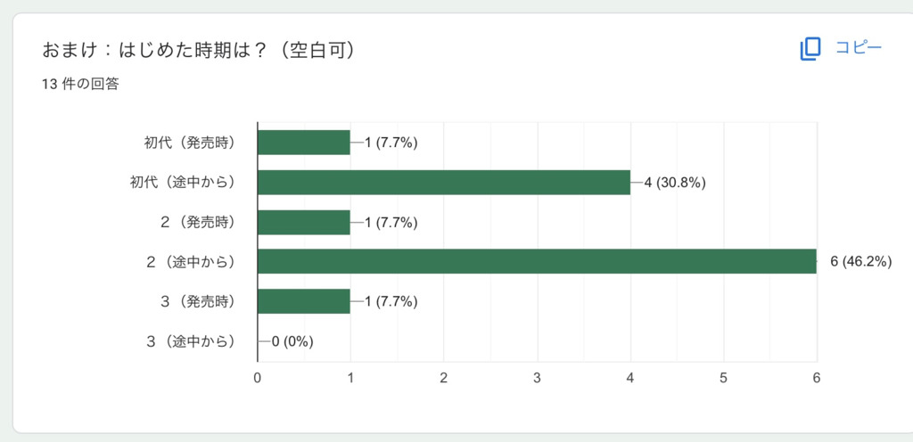This screenshot has width=913, height=442.
Task: Click the "13 件の回答" response count
Action: click(80, 85)
